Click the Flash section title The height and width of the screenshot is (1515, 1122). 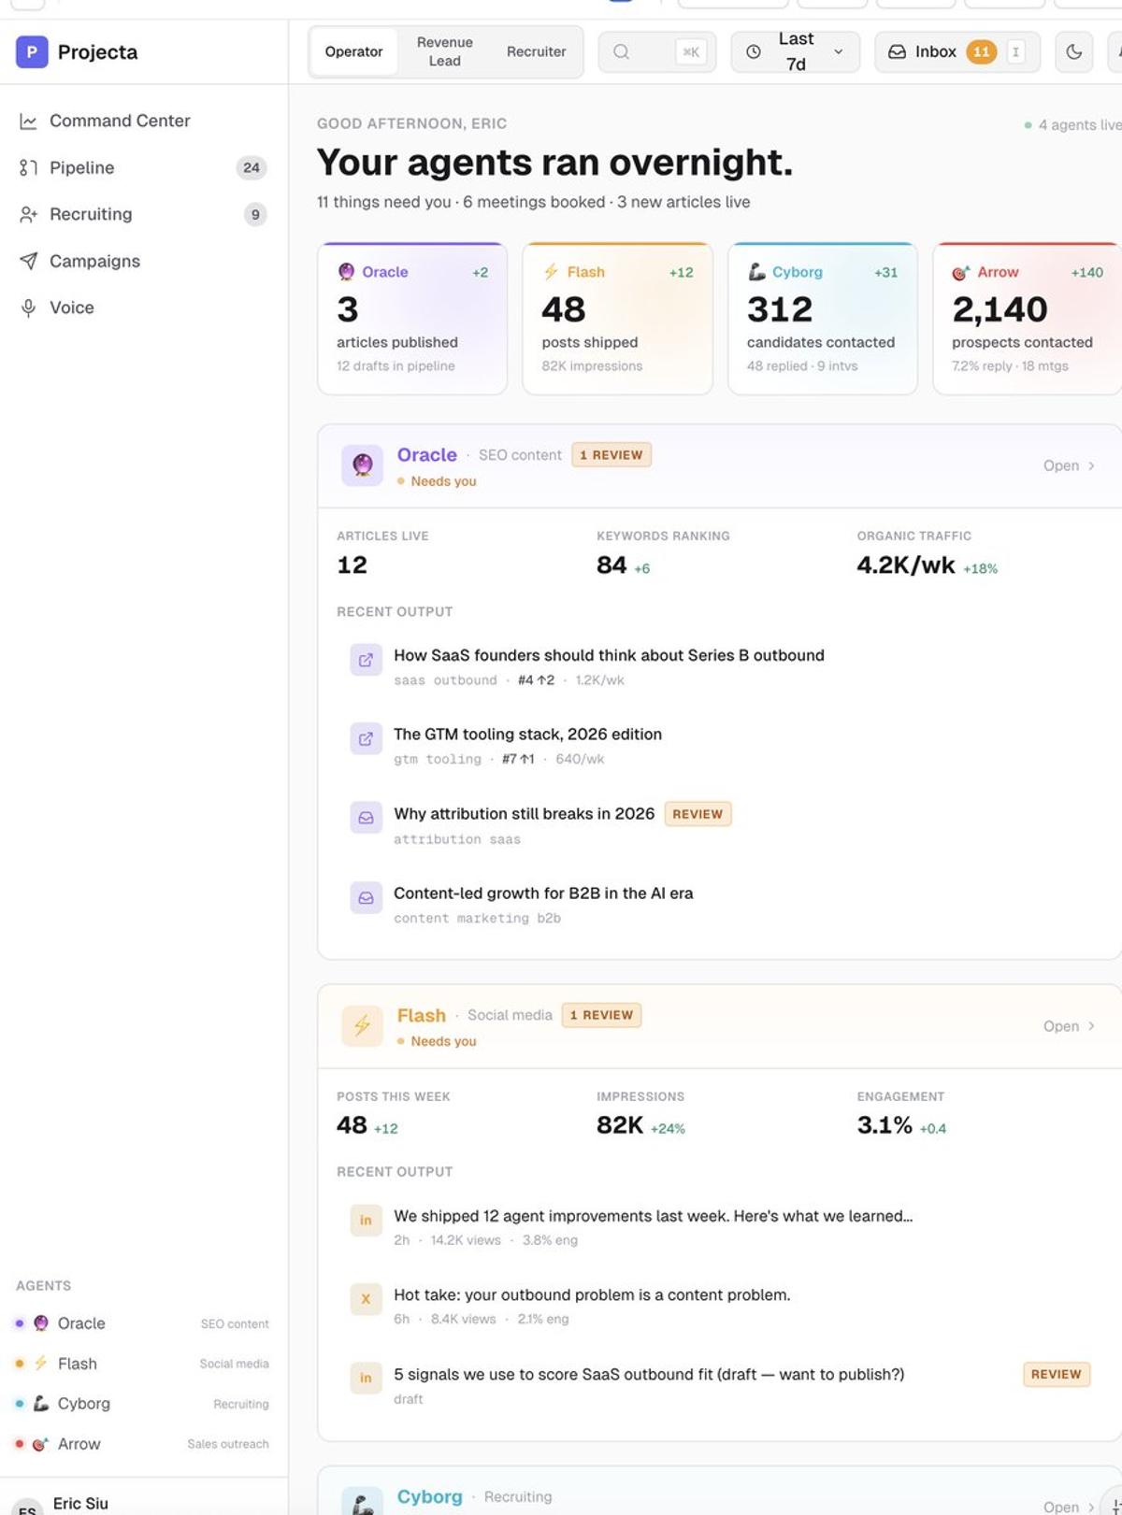pos(422,1015)
